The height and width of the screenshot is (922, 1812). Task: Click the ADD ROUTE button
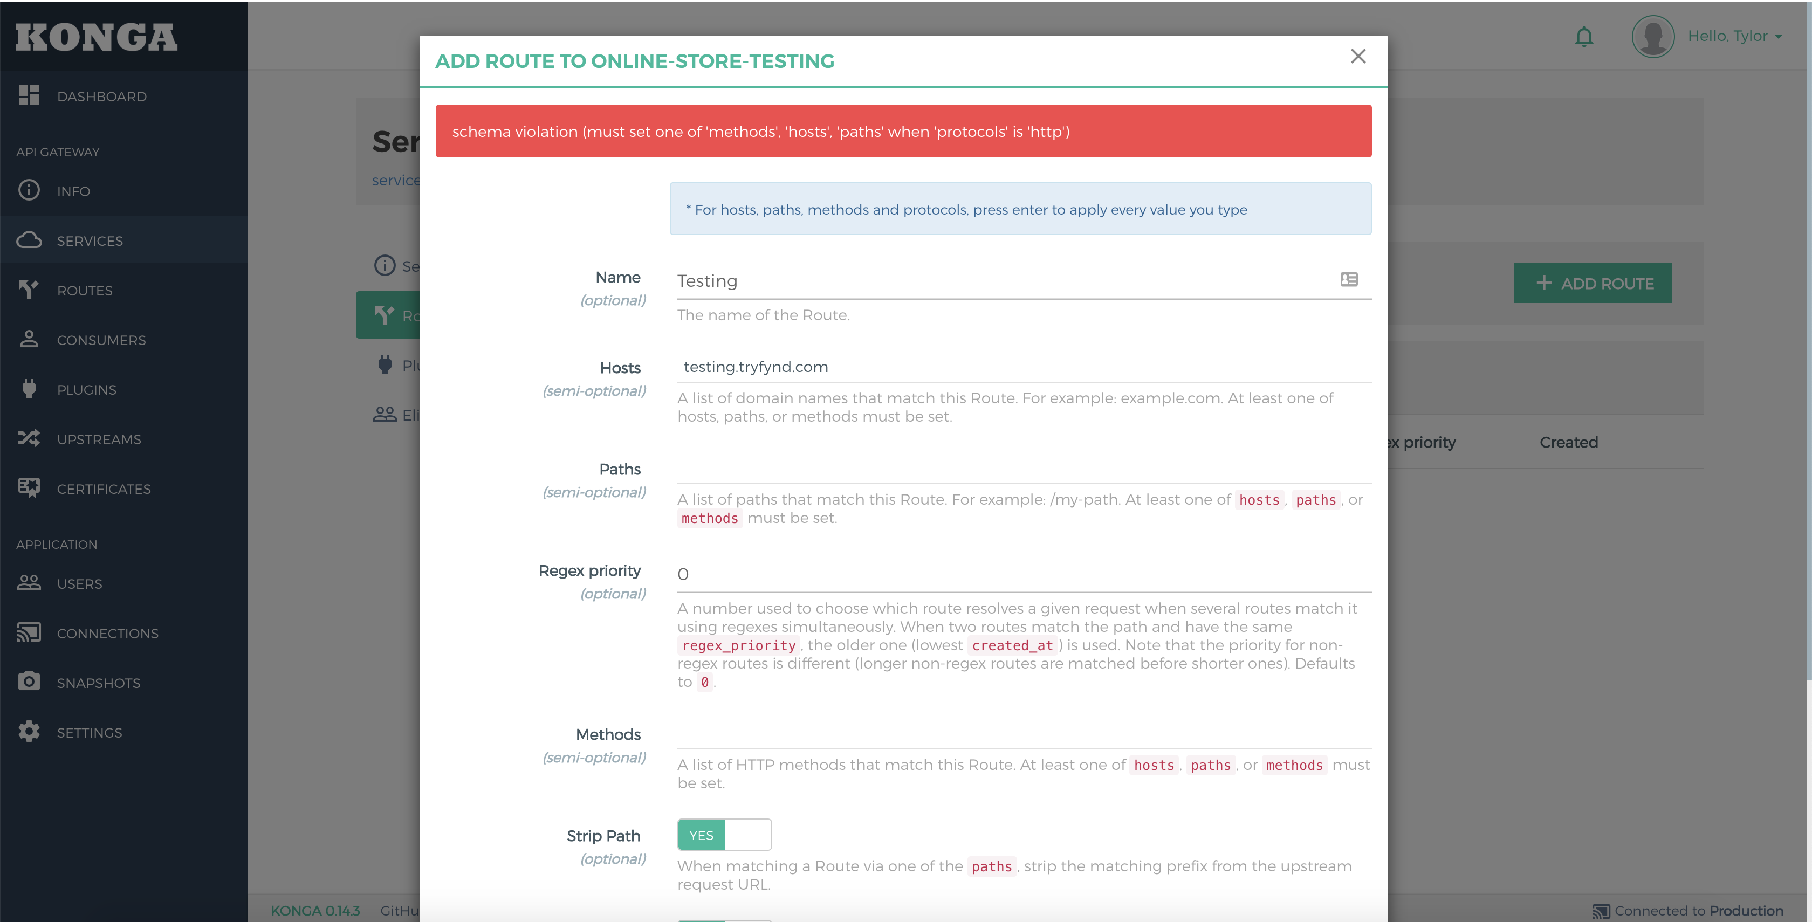pos(1593,284)
